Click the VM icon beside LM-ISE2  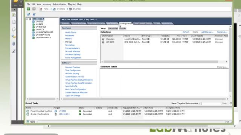pos(34,24)
